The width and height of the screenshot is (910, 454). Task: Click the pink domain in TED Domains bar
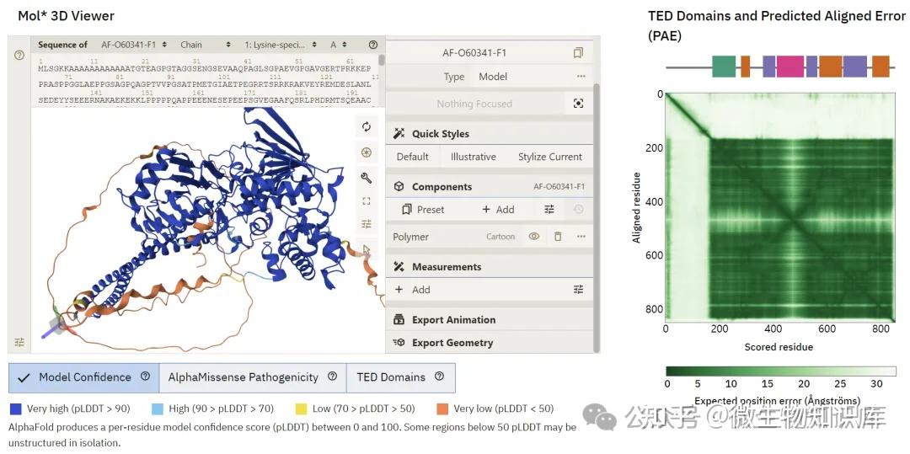pyautogui.click(x=790, y=67)
